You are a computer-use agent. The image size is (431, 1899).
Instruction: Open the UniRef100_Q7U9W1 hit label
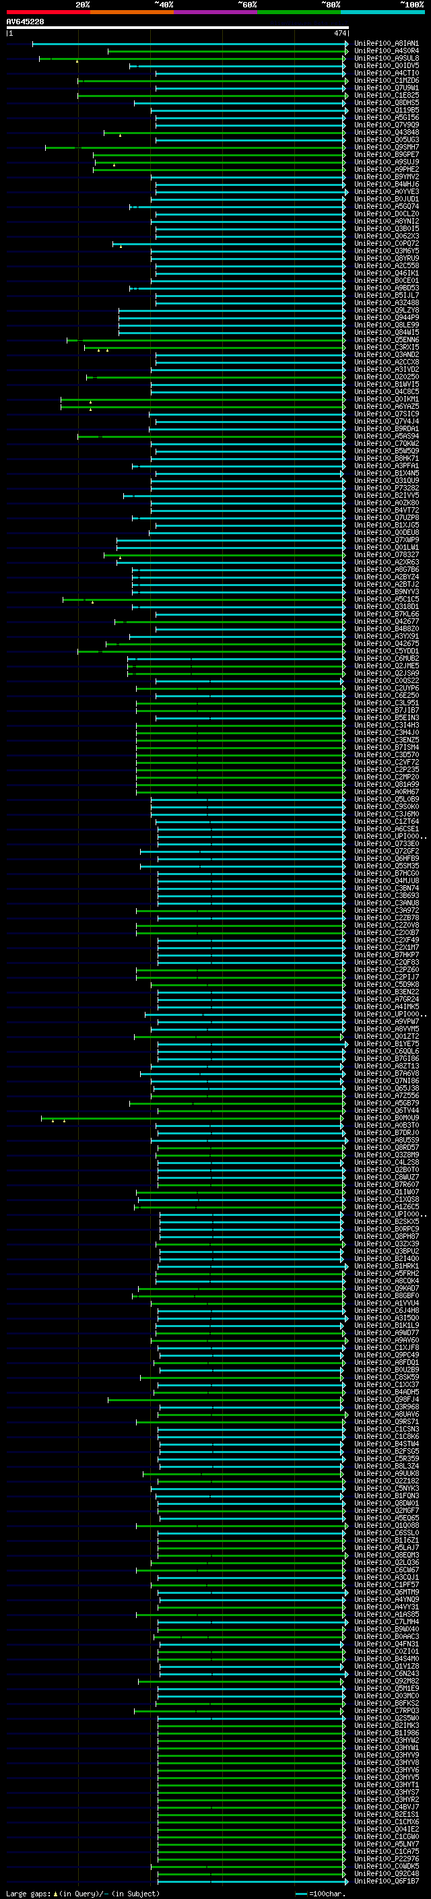386,88
